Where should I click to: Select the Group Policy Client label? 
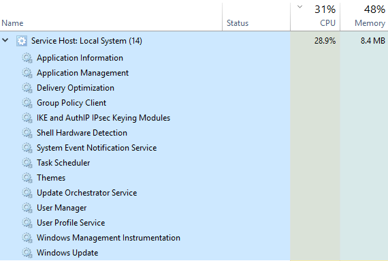tap(71, 103)
